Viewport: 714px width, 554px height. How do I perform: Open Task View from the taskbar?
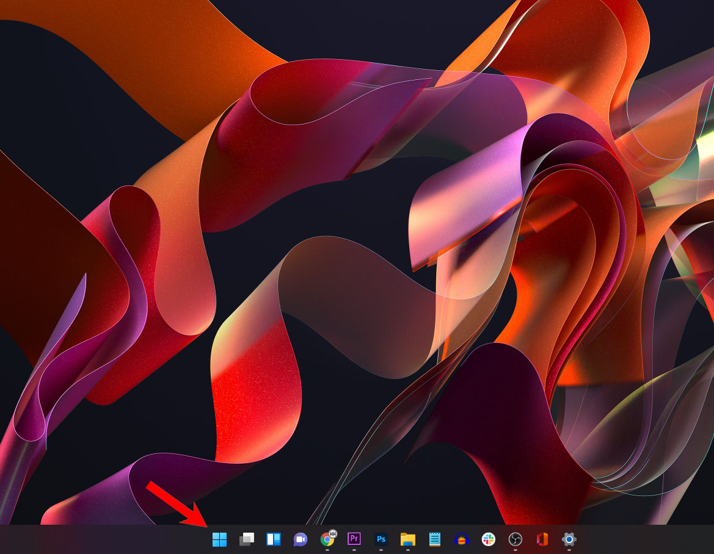[246, 539]
